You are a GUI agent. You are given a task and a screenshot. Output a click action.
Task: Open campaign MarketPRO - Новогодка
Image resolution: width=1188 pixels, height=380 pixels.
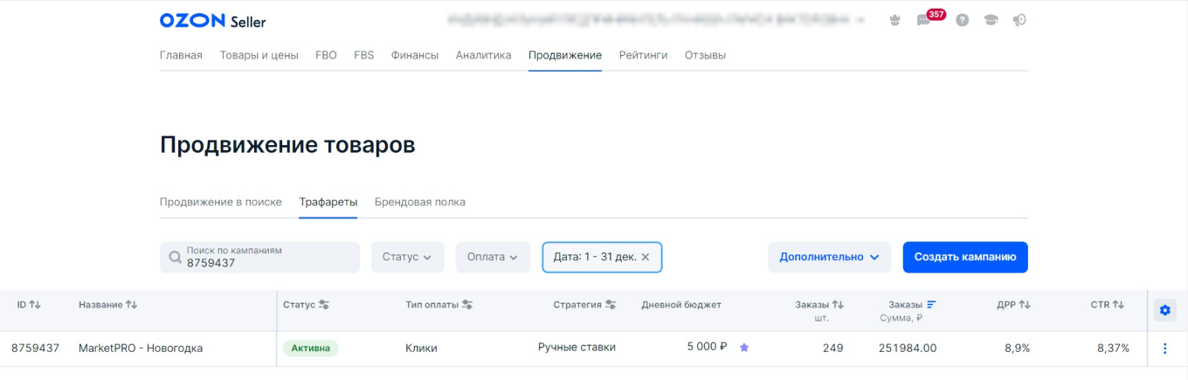pyautogui.click(x=141, y=348)
